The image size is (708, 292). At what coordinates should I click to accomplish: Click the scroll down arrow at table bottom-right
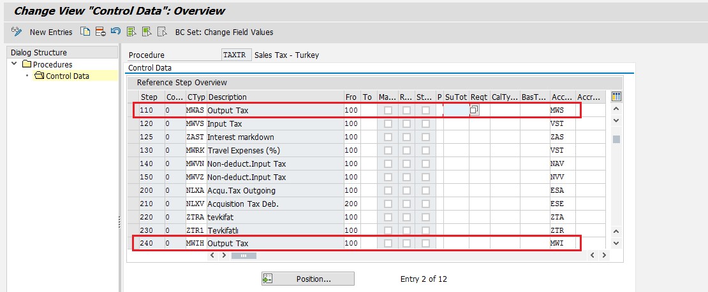coord(616,243)
